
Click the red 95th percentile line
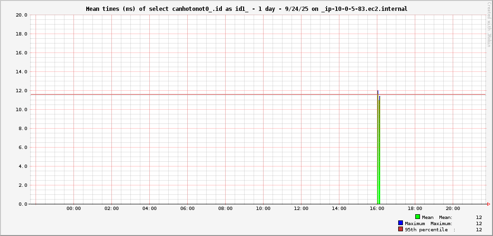coord(258,94)
